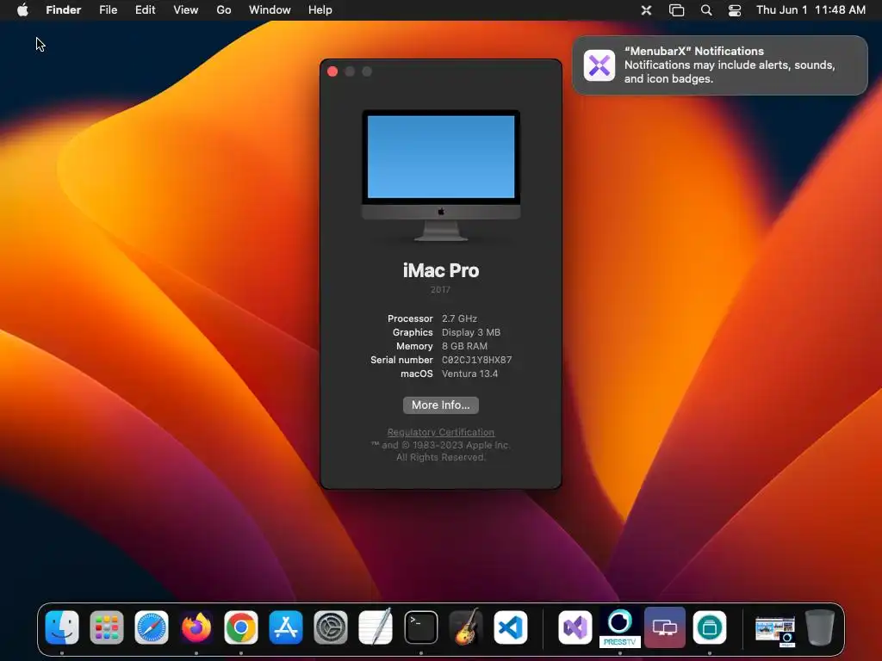Image resolution: width=882 pixels, height=661 pixels.
Task: Open the teal window app dock icon
Action: click(710, 627)
